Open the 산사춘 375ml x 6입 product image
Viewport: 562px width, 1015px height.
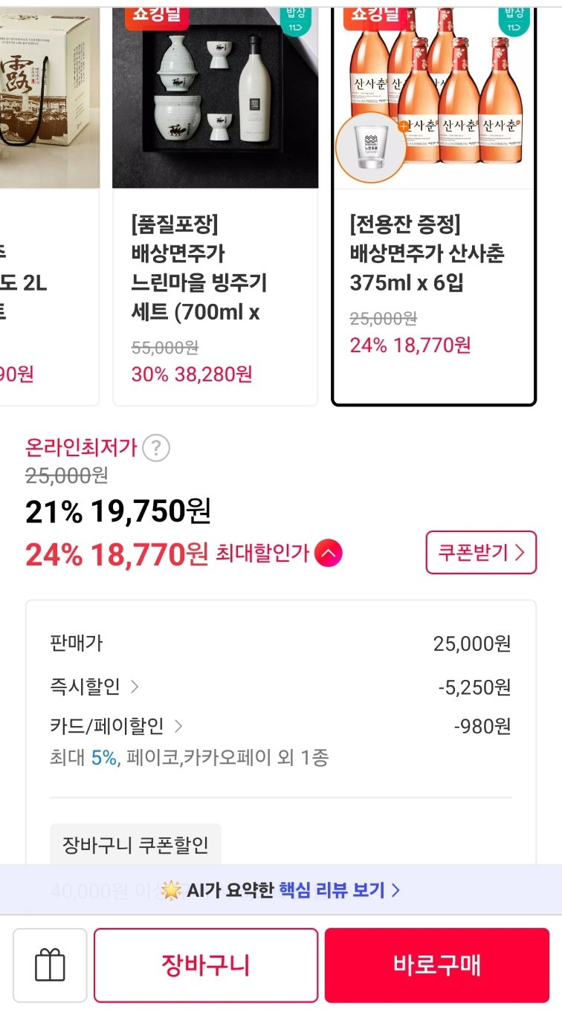pos(434,97)
